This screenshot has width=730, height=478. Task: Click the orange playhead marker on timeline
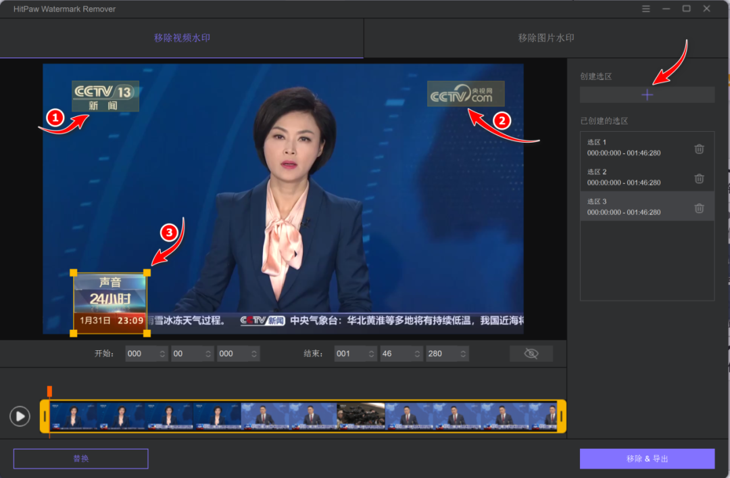tap(49, 391)
